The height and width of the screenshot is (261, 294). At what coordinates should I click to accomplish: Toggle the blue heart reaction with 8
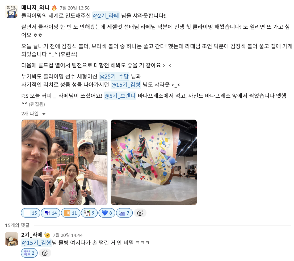coord(107,213)
